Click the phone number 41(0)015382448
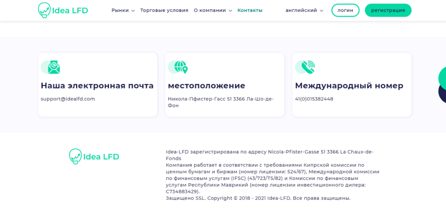The width and height of the screenshot is (446, 216). 314,99
